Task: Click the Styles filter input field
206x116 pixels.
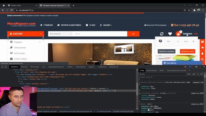Action: click(162, 74)
